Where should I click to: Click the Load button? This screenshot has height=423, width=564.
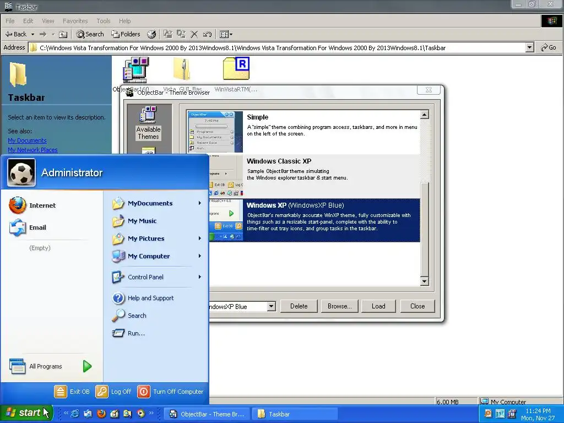pyautogui.click(x=378, y=306)
